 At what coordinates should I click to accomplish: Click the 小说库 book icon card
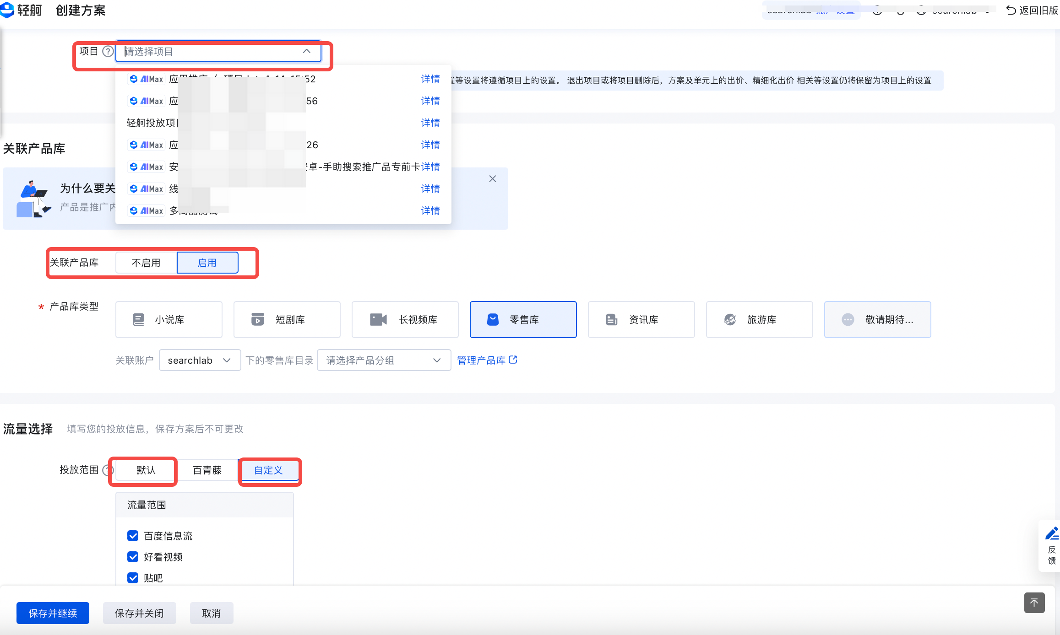click(x=169, y=319)
